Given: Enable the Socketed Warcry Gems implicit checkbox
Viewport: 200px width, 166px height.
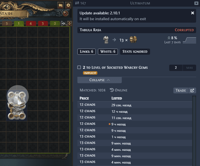Looking at the screenshot, I should [79, 67].
